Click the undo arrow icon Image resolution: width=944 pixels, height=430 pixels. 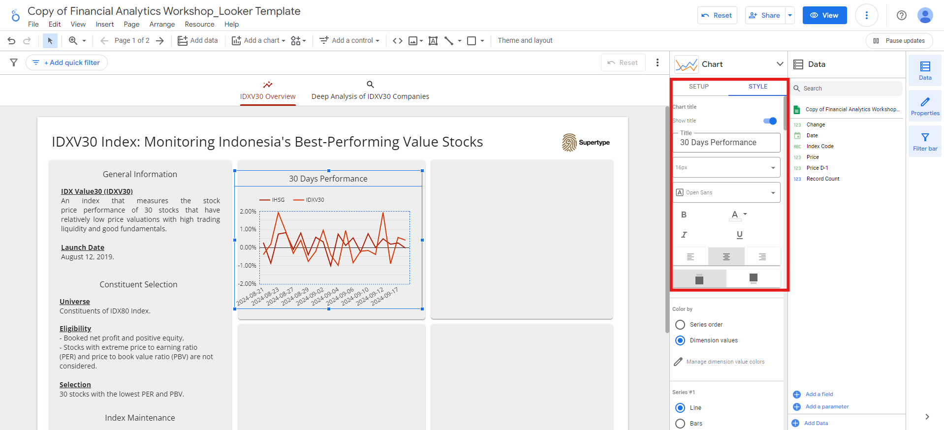(x=11, y=41)
